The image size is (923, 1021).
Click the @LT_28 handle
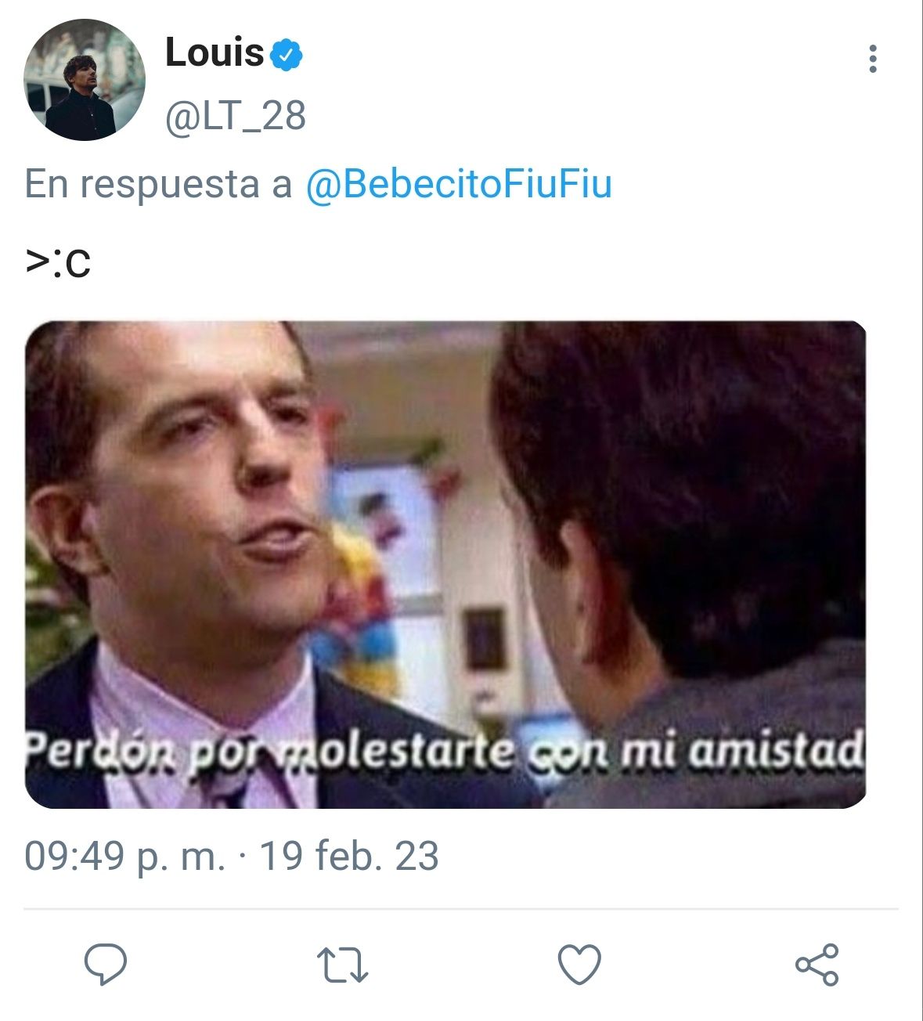pyautogui.click(x=235, y=116)
